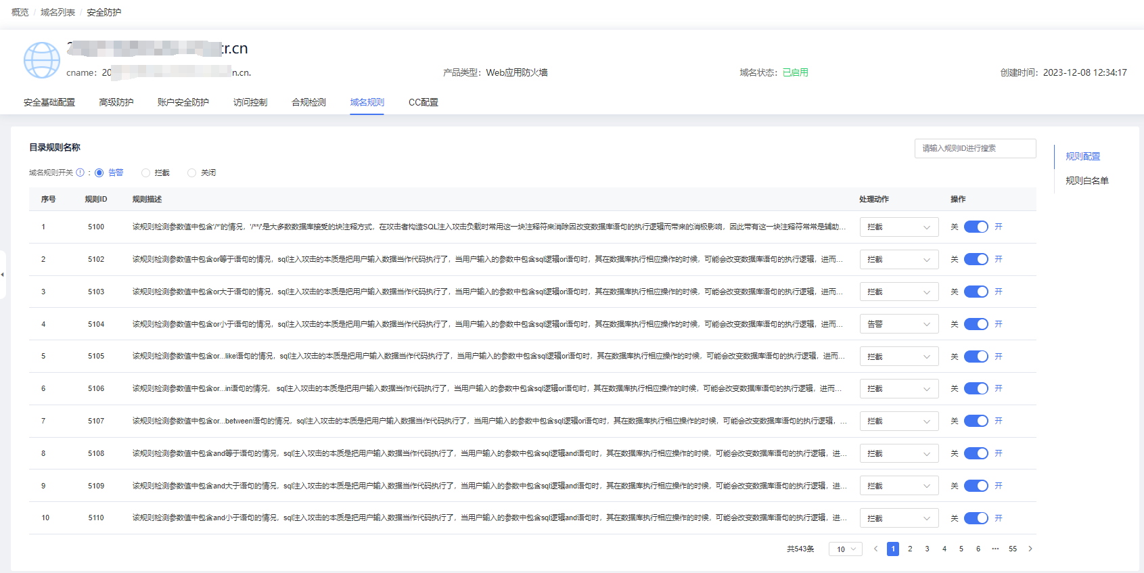Image resolution: width=1144 pixels, height=573 pixels.
Task: Open the page size dropdown showing 10
Action: pos(845,549)
